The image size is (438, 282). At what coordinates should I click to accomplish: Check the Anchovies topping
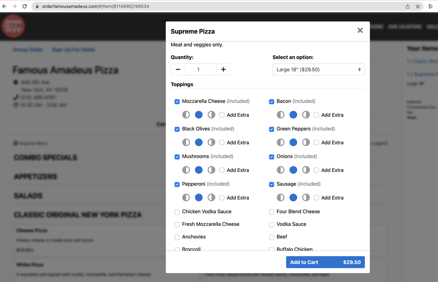(177, 237)
